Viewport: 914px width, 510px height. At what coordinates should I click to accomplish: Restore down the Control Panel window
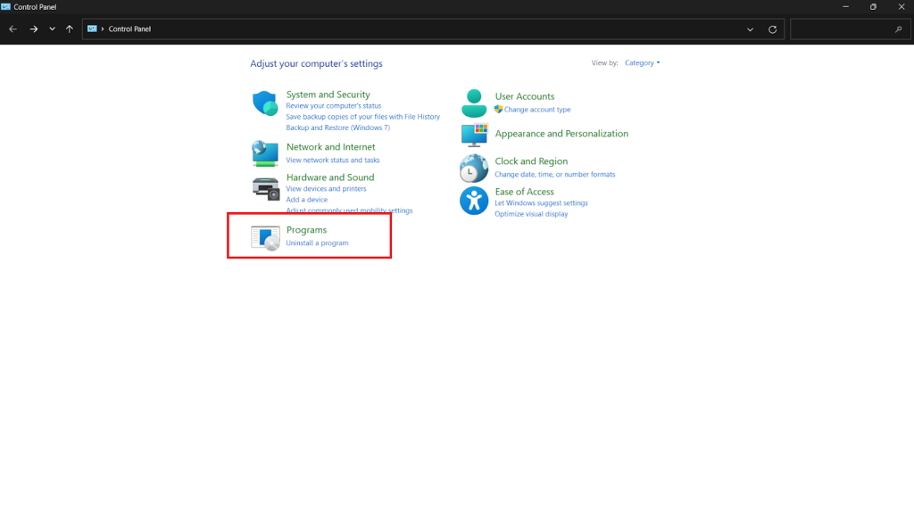point(873,7)
